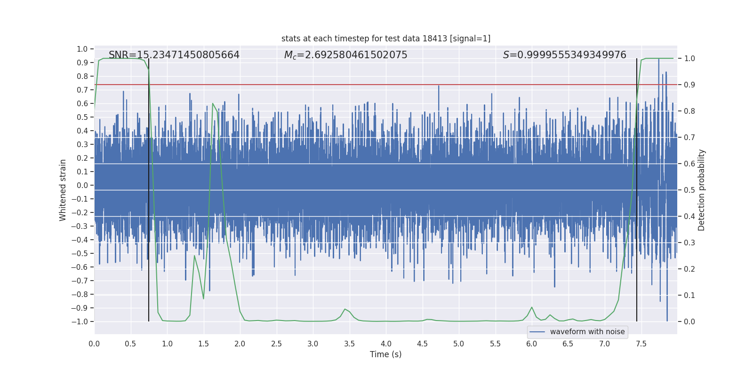Select time axis tick label 5.5
This screenshot has height=376, width=753.
click(496, 344)
